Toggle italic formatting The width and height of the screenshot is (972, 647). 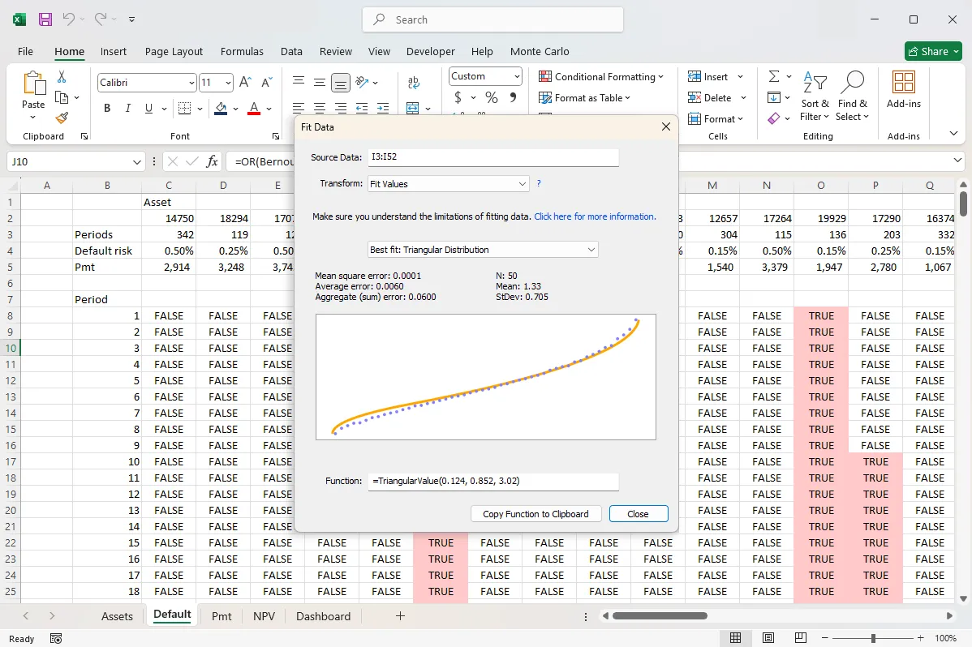coord(126,107)
